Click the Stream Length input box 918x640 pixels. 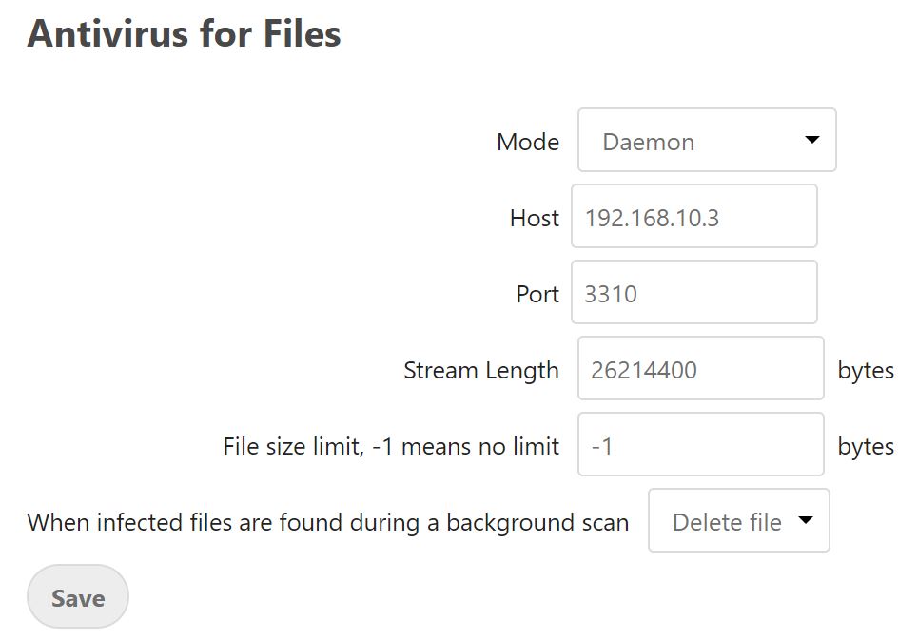[x=700, y=369]
